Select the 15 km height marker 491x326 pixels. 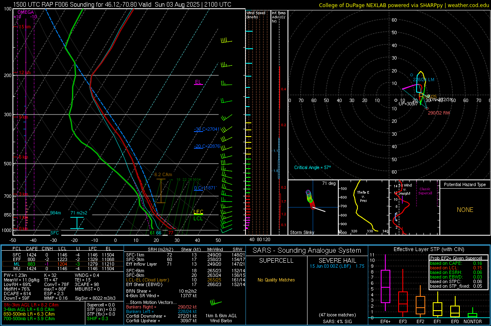click(25, 27)
